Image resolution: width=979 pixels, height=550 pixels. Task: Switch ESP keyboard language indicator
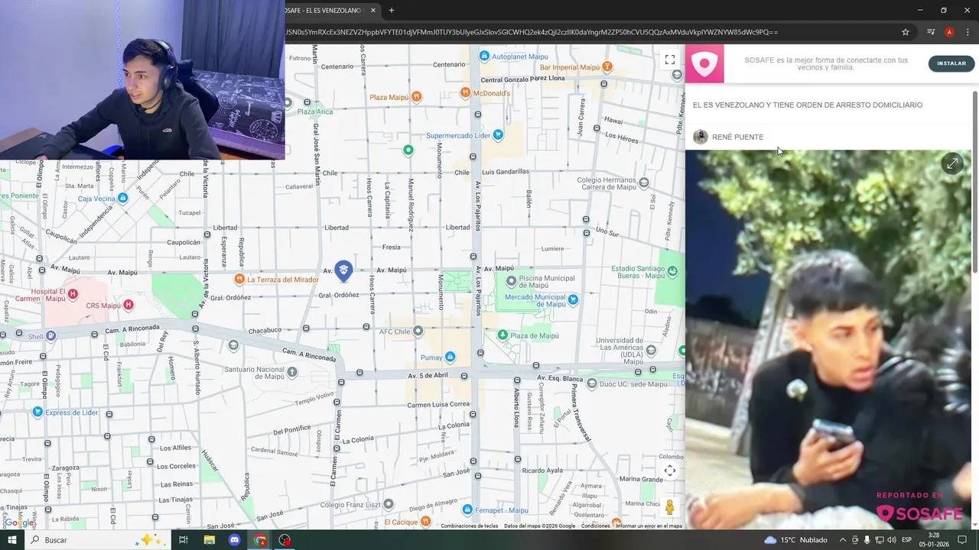click(x=906, y=540)
